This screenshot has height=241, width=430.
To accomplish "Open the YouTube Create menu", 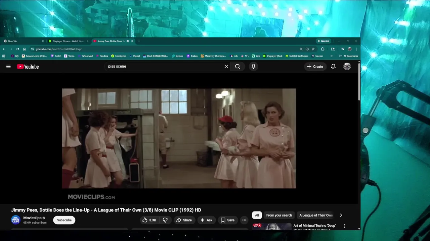I will [x=315, y=67].
